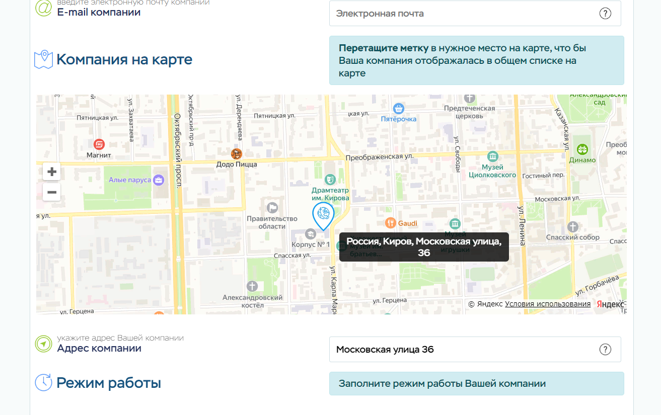Click the help icon in email field
Viewport: 661px width, 415px height.
click(605, 14)
